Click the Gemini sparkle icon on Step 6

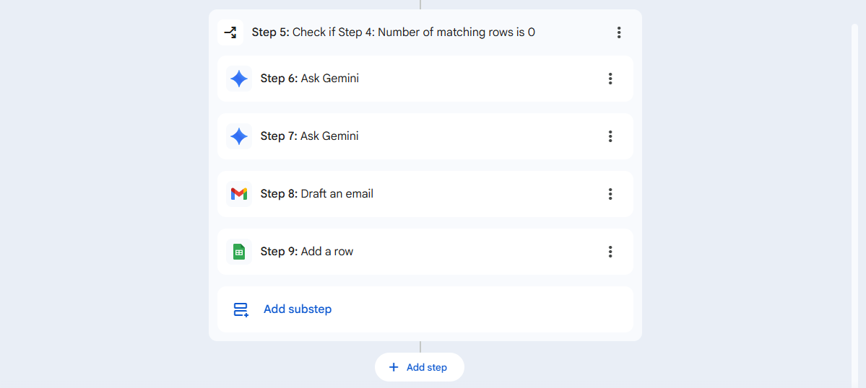239,79
